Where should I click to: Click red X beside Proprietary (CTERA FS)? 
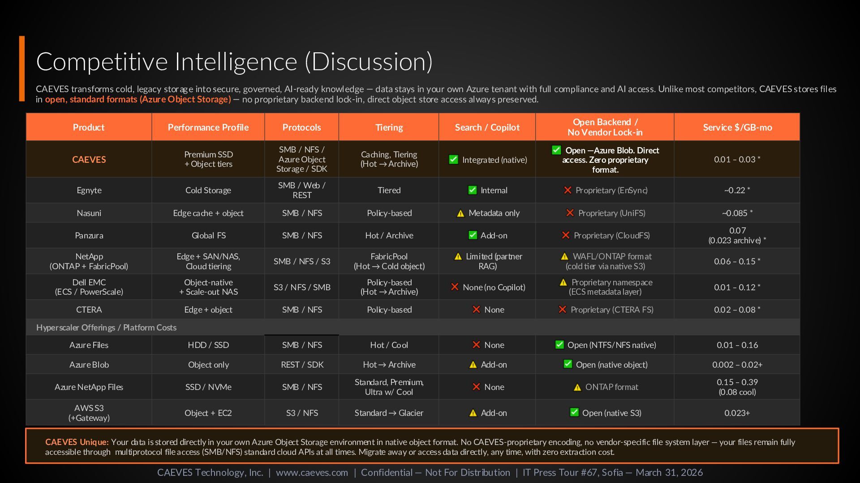(563, 309)
